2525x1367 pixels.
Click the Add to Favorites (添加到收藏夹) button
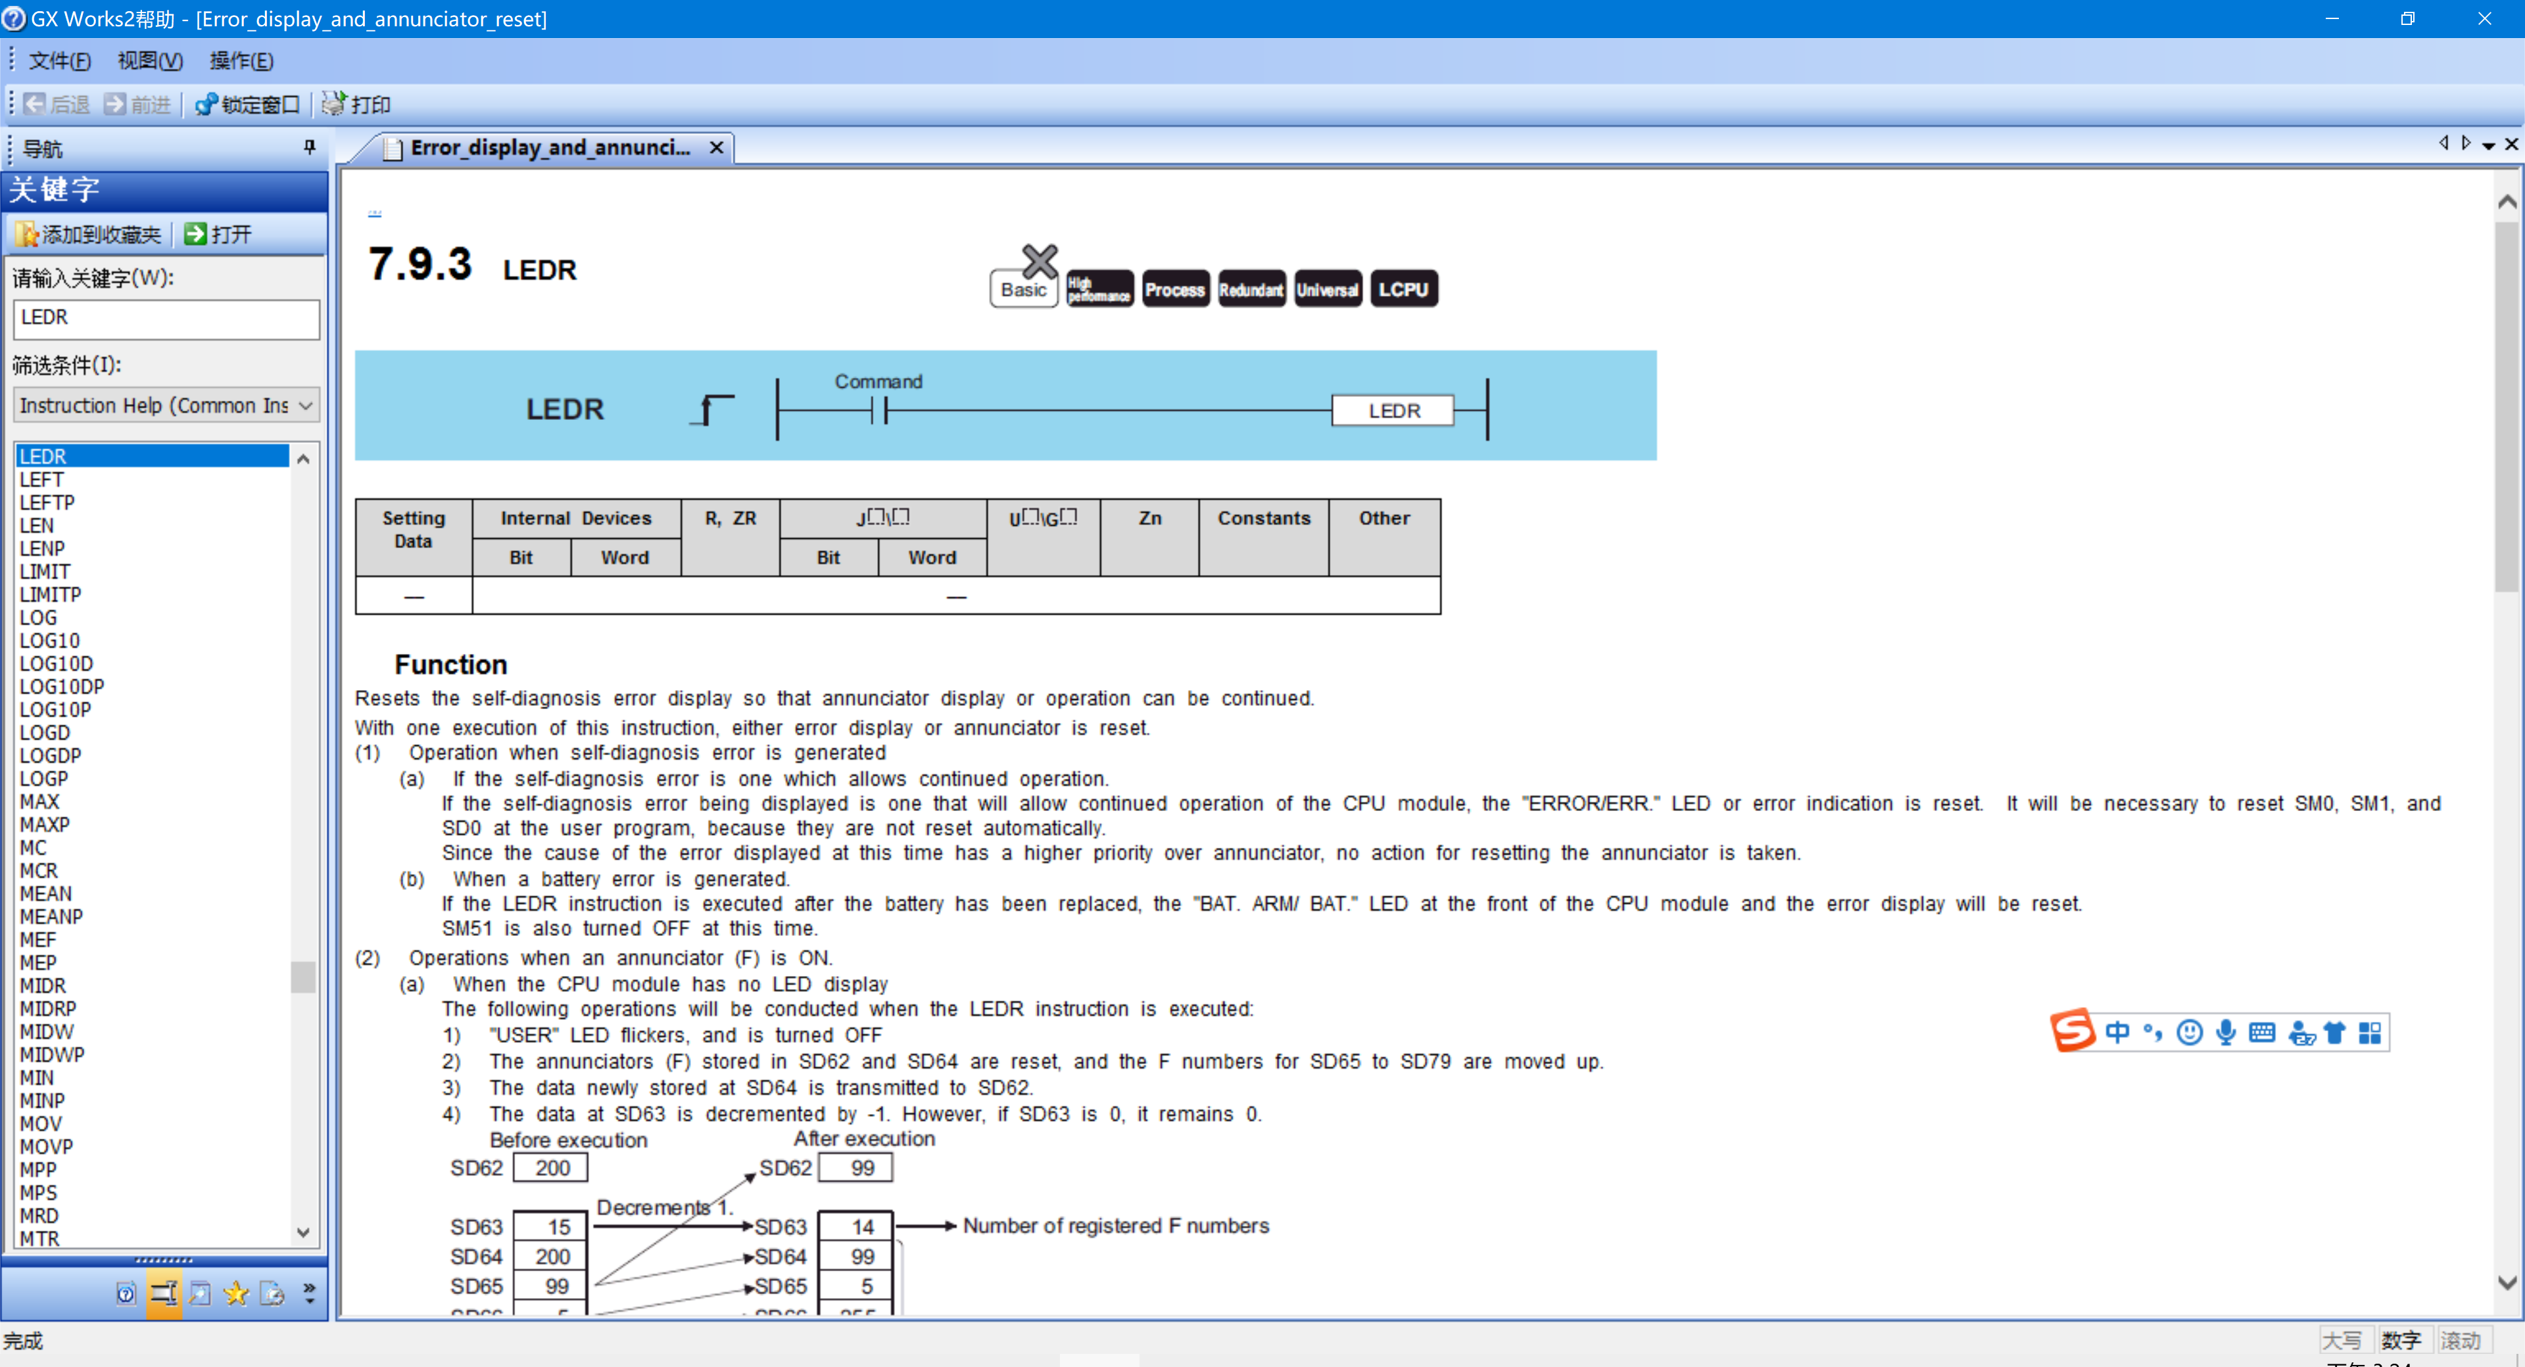[x=88, y=234]
